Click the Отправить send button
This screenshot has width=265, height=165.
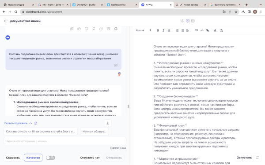click(x=114, y=158)
